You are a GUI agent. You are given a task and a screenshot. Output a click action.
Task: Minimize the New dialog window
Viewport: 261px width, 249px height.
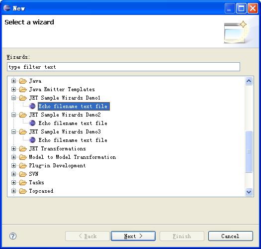[x=230, y=8]
